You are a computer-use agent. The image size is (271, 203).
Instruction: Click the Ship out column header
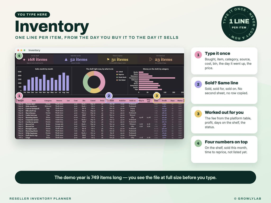tap(149, 100)
